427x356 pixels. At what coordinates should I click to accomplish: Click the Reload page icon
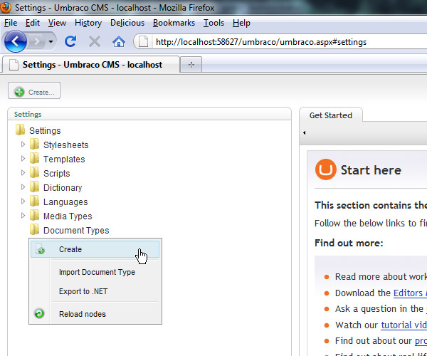coord(70,42)
